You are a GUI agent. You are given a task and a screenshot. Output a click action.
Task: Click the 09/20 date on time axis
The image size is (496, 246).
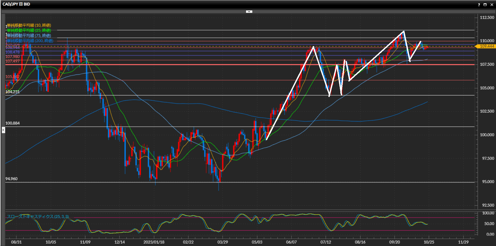point(394,242)
